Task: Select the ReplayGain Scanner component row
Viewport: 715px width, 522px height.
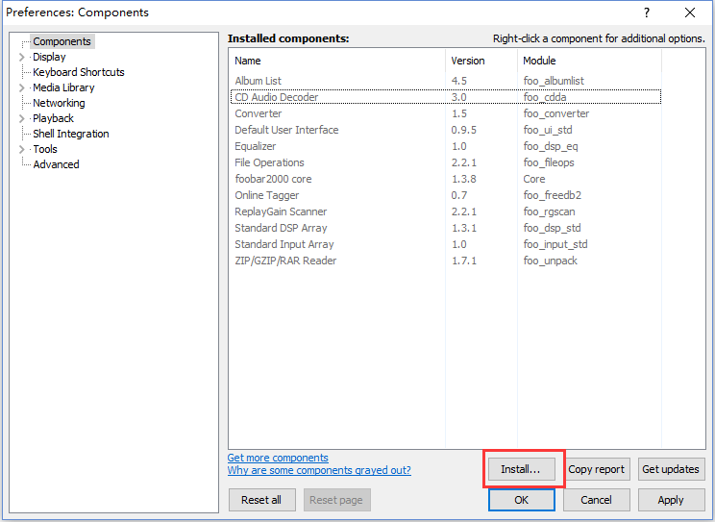Action: pos(446,211)
